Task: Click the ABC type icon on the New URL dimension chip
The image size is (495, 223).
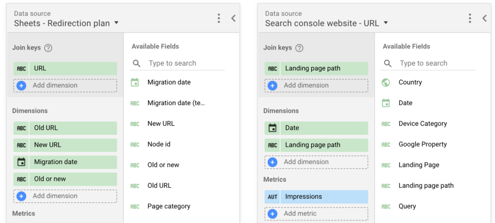Action: pyautogui.click(x=21, y=145)
